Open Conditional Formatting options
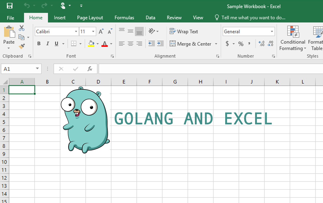 click(292, 38)
